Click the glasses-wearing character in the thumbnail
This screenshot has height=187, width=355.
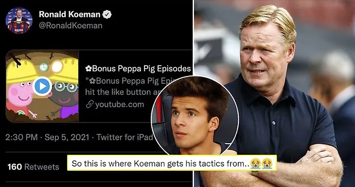(x=65, y=95)
